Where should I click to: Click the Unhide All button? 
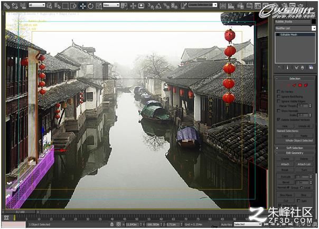(304, 126)
